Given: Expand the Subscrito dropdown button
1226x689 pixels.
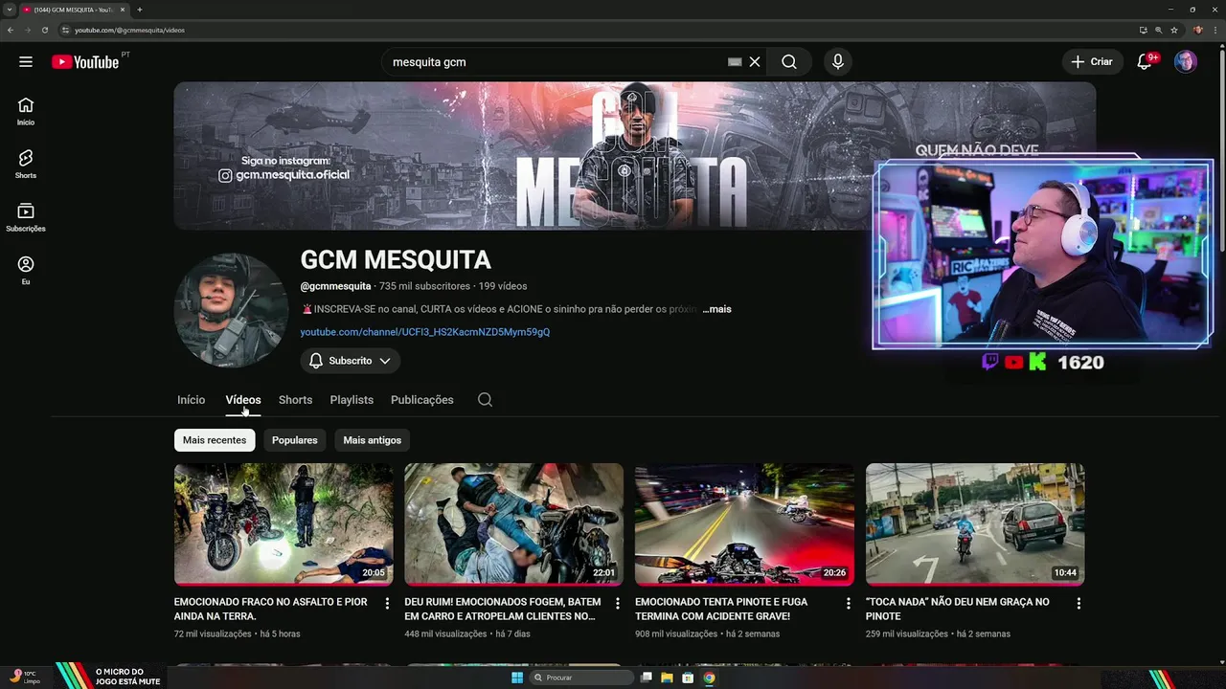Looking at the screenshot, I should (351, 361).
